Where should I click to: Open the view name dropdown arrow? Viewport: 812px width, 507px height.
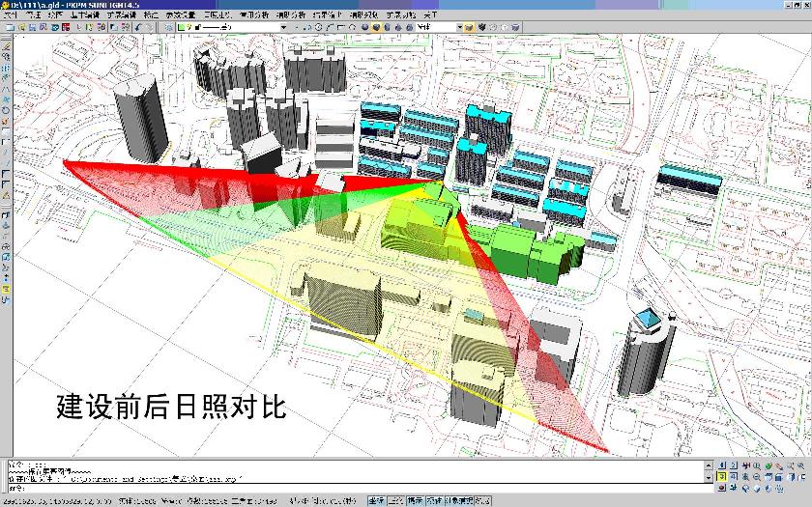tap(458, 27)
